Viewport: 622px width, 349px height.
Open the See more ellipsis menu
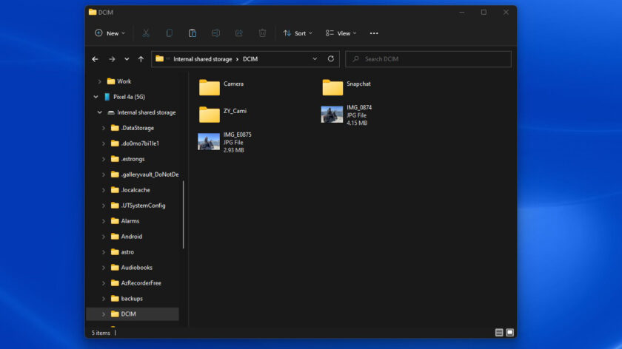374,33
